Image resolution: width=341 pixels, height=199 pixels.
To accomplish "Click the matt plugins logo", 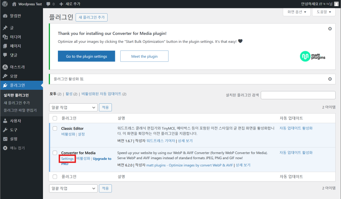I will tap(312, 56).
